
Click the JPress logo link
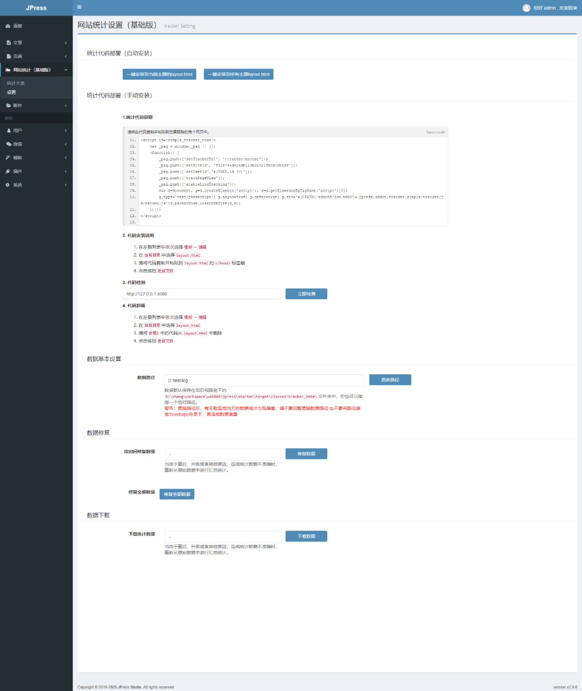click(x=36, y=8)
